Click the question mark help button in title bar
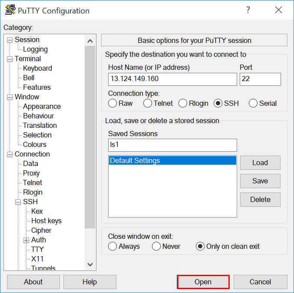 point(248,10)
